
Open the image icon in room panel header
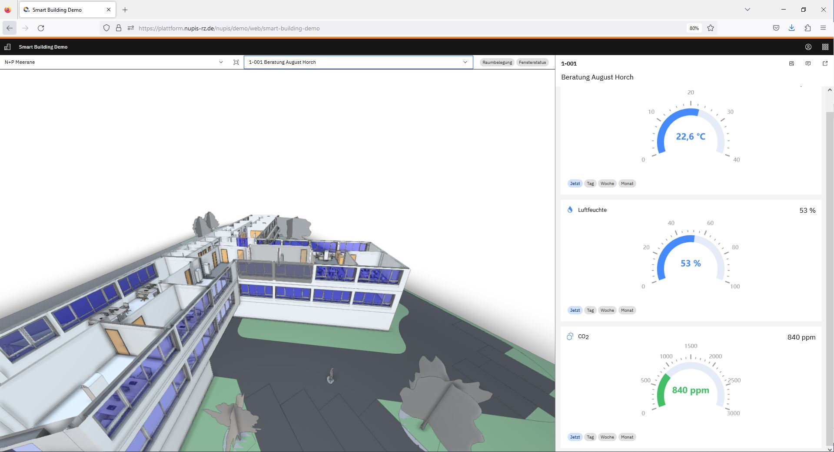coord(791,63)
